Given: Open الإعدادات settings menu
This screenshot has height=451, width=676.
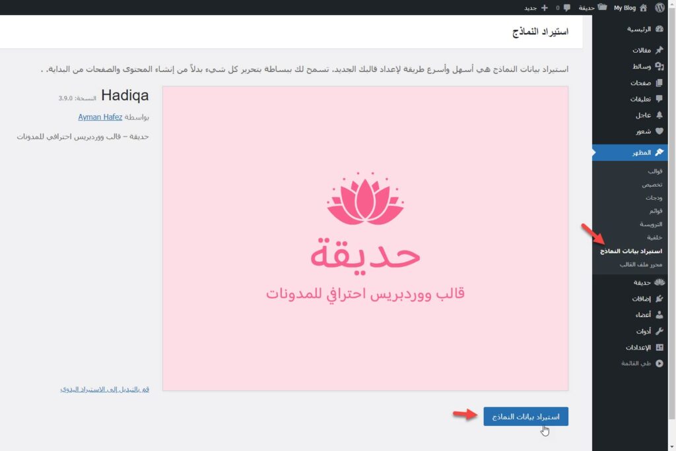Looking at the screenshot, I should click(638, 347).
